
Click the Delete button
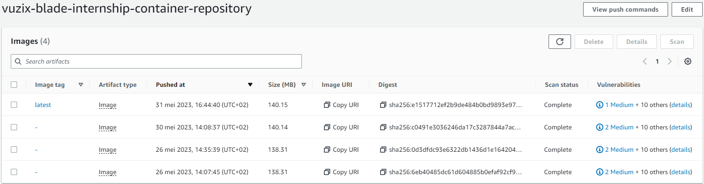(x=593, y=42)
